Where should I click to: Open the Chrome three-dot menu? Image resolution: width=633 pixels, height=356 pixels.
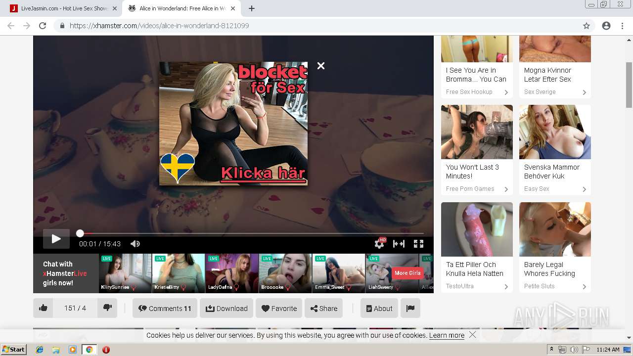(622, 26)
